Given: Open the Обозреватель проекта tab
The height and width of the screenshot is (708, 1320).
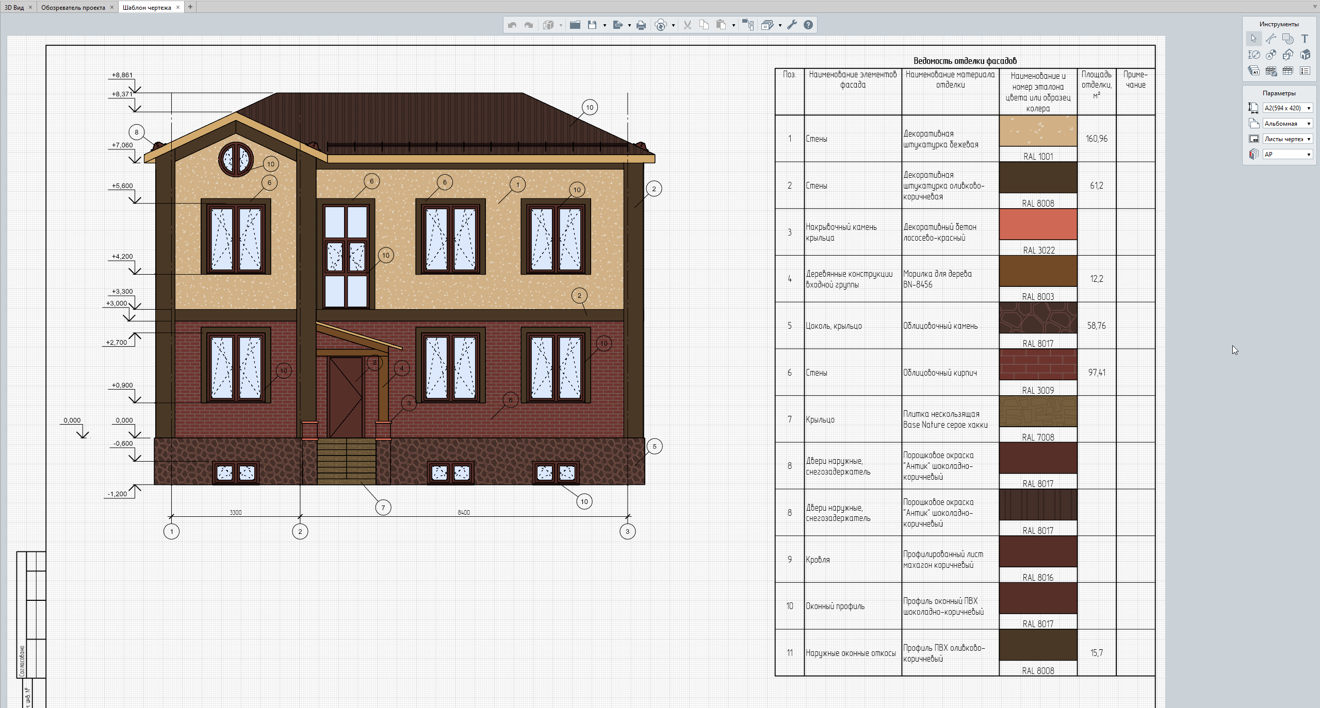Looking at the screenshot, I should coord(73,7).
